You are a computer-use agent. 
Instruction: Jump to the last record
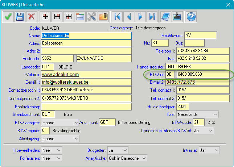pos(152,17)
